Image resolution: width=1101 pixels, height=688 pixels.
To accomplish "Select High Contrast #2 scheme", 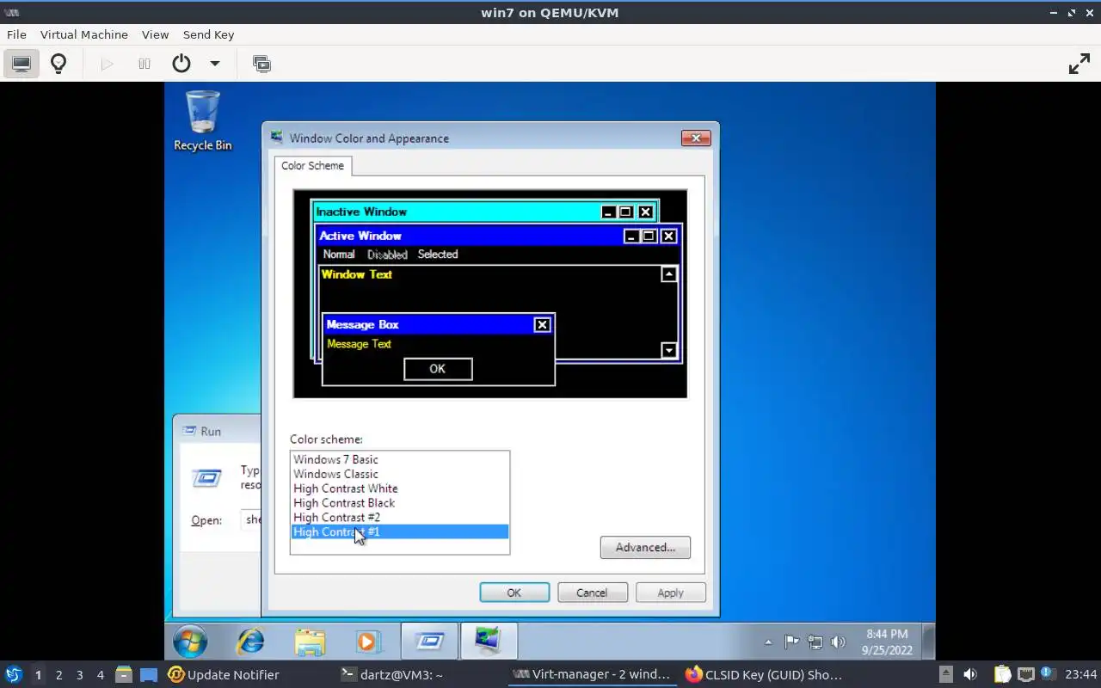I will (x=400, y=518).
